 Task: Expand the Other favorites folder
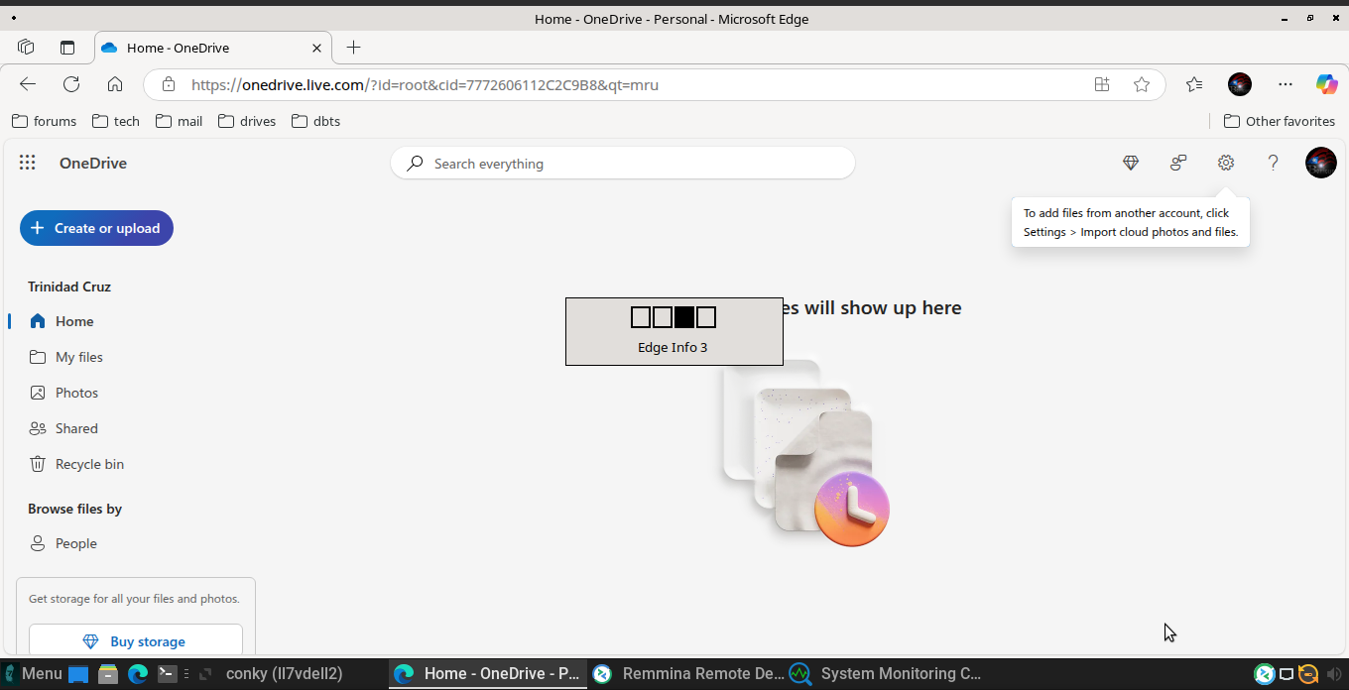click(1280, 121)
